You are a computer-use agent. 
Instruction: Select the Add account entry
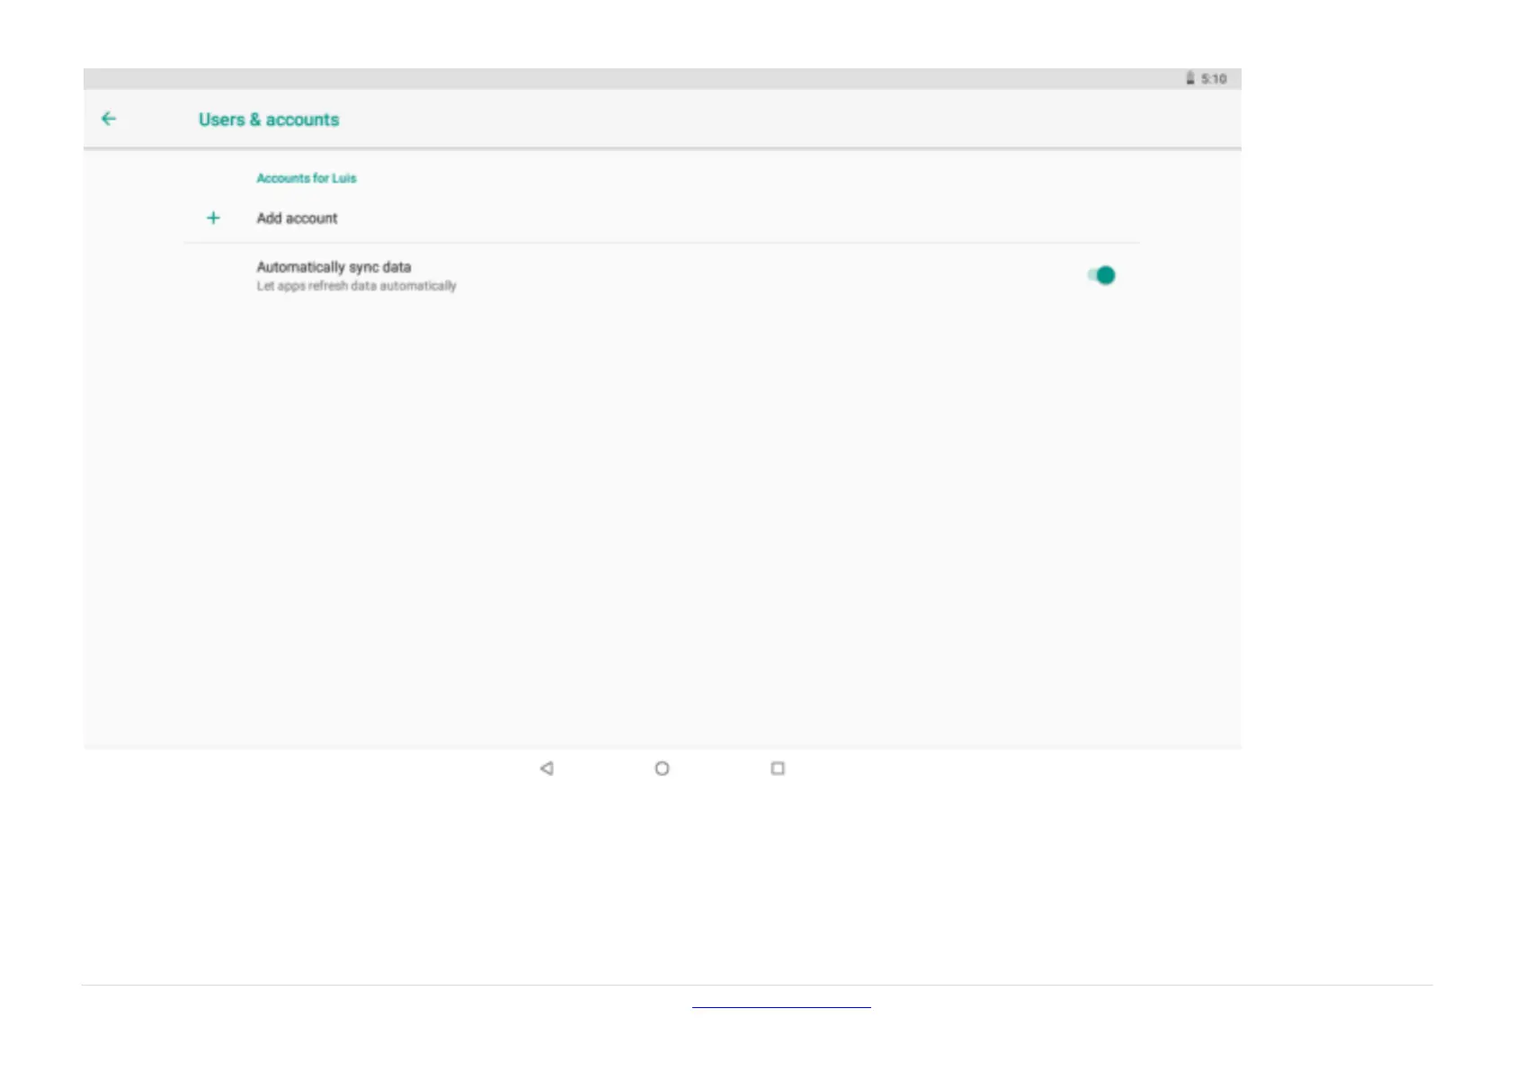pos(662,218)
